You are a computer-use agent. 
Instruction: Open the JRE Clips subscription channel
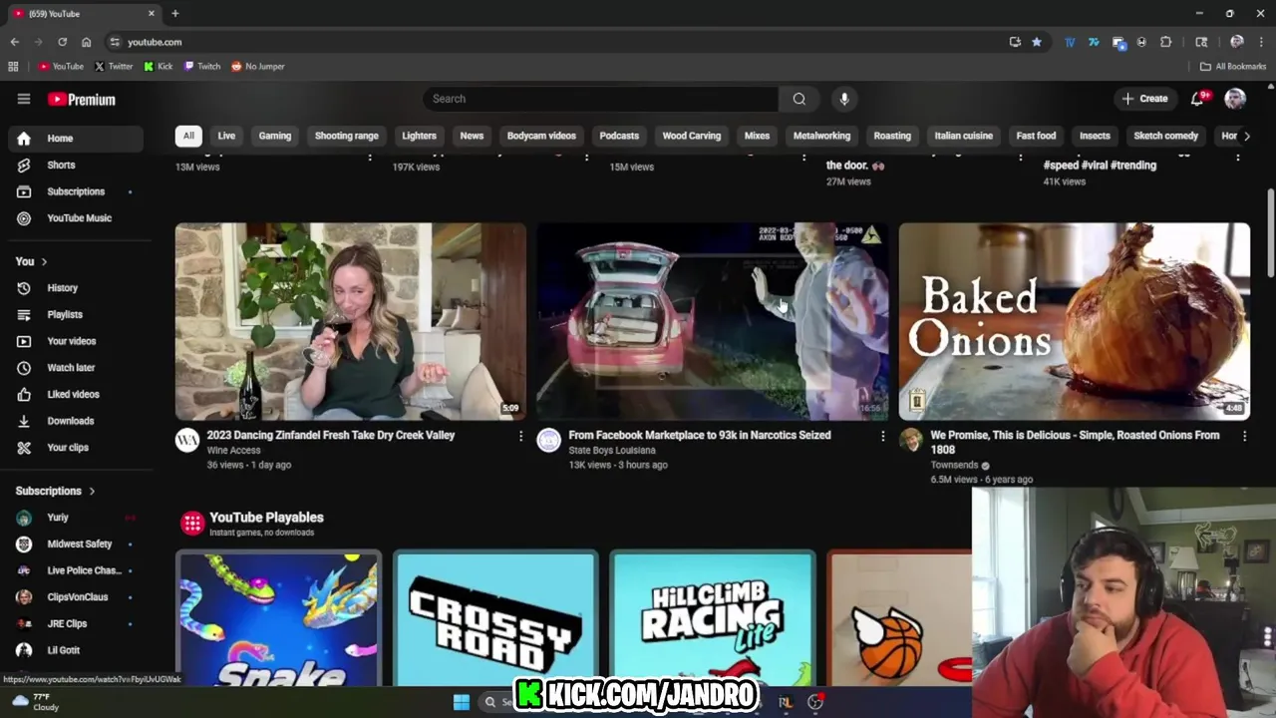(x=76, y=623)
